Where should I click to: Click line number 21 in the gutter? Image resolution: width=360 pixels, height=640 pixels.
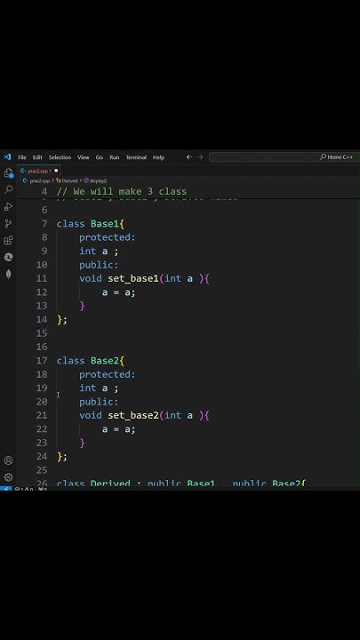click(42, 415)
